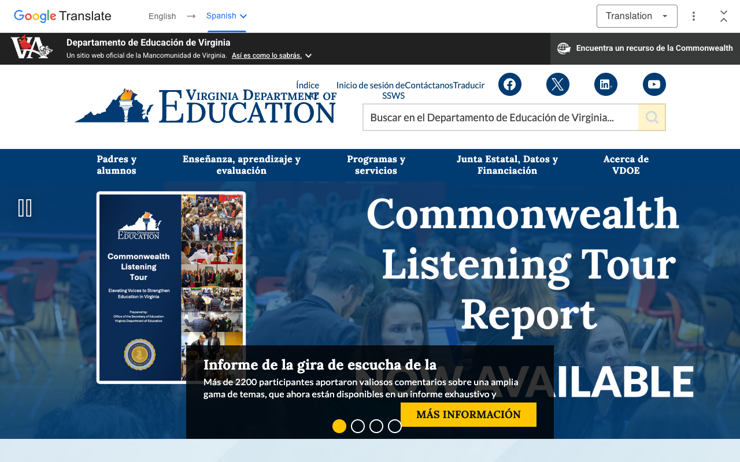Click the Google Translate logo

(62, 16)
